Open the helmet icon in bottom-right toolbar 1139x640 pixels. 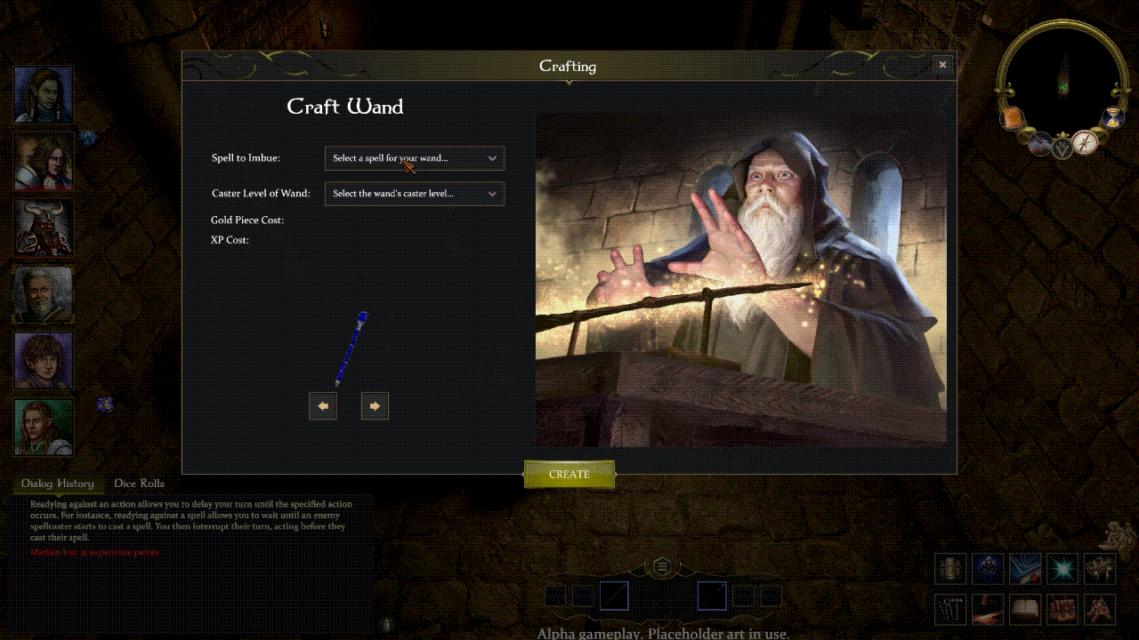point(950,568)
